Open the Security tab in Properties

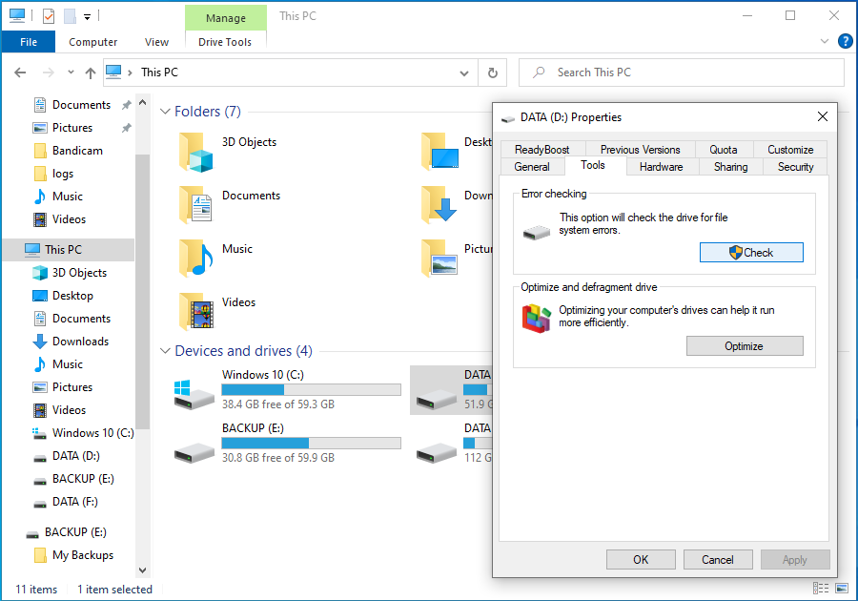point(795,167)
